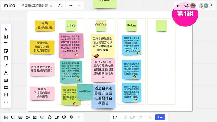Select Robin's bottom blue sticky 我善於自己學習
Viewport: 217px width, 122px height.
click(131, 92)
